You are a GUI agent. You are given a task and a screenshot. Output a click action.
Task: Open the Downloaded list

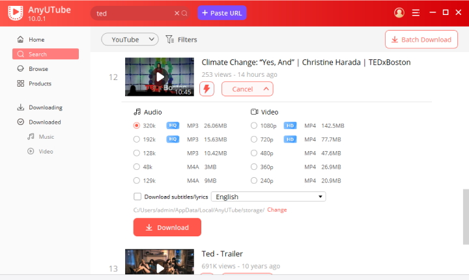[x=46, y=122]
